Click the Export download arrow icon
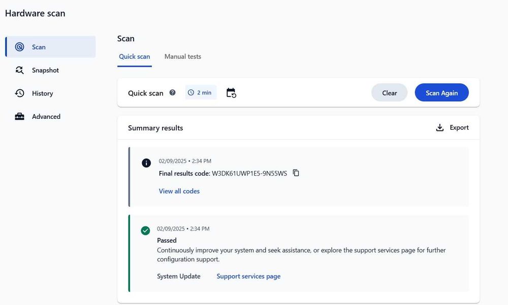The image size is (508, 305). [x=440, y=128]
